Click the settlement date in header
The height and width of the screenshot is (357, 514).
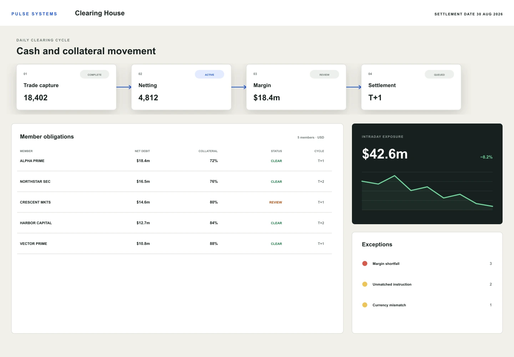coord(469,14)
